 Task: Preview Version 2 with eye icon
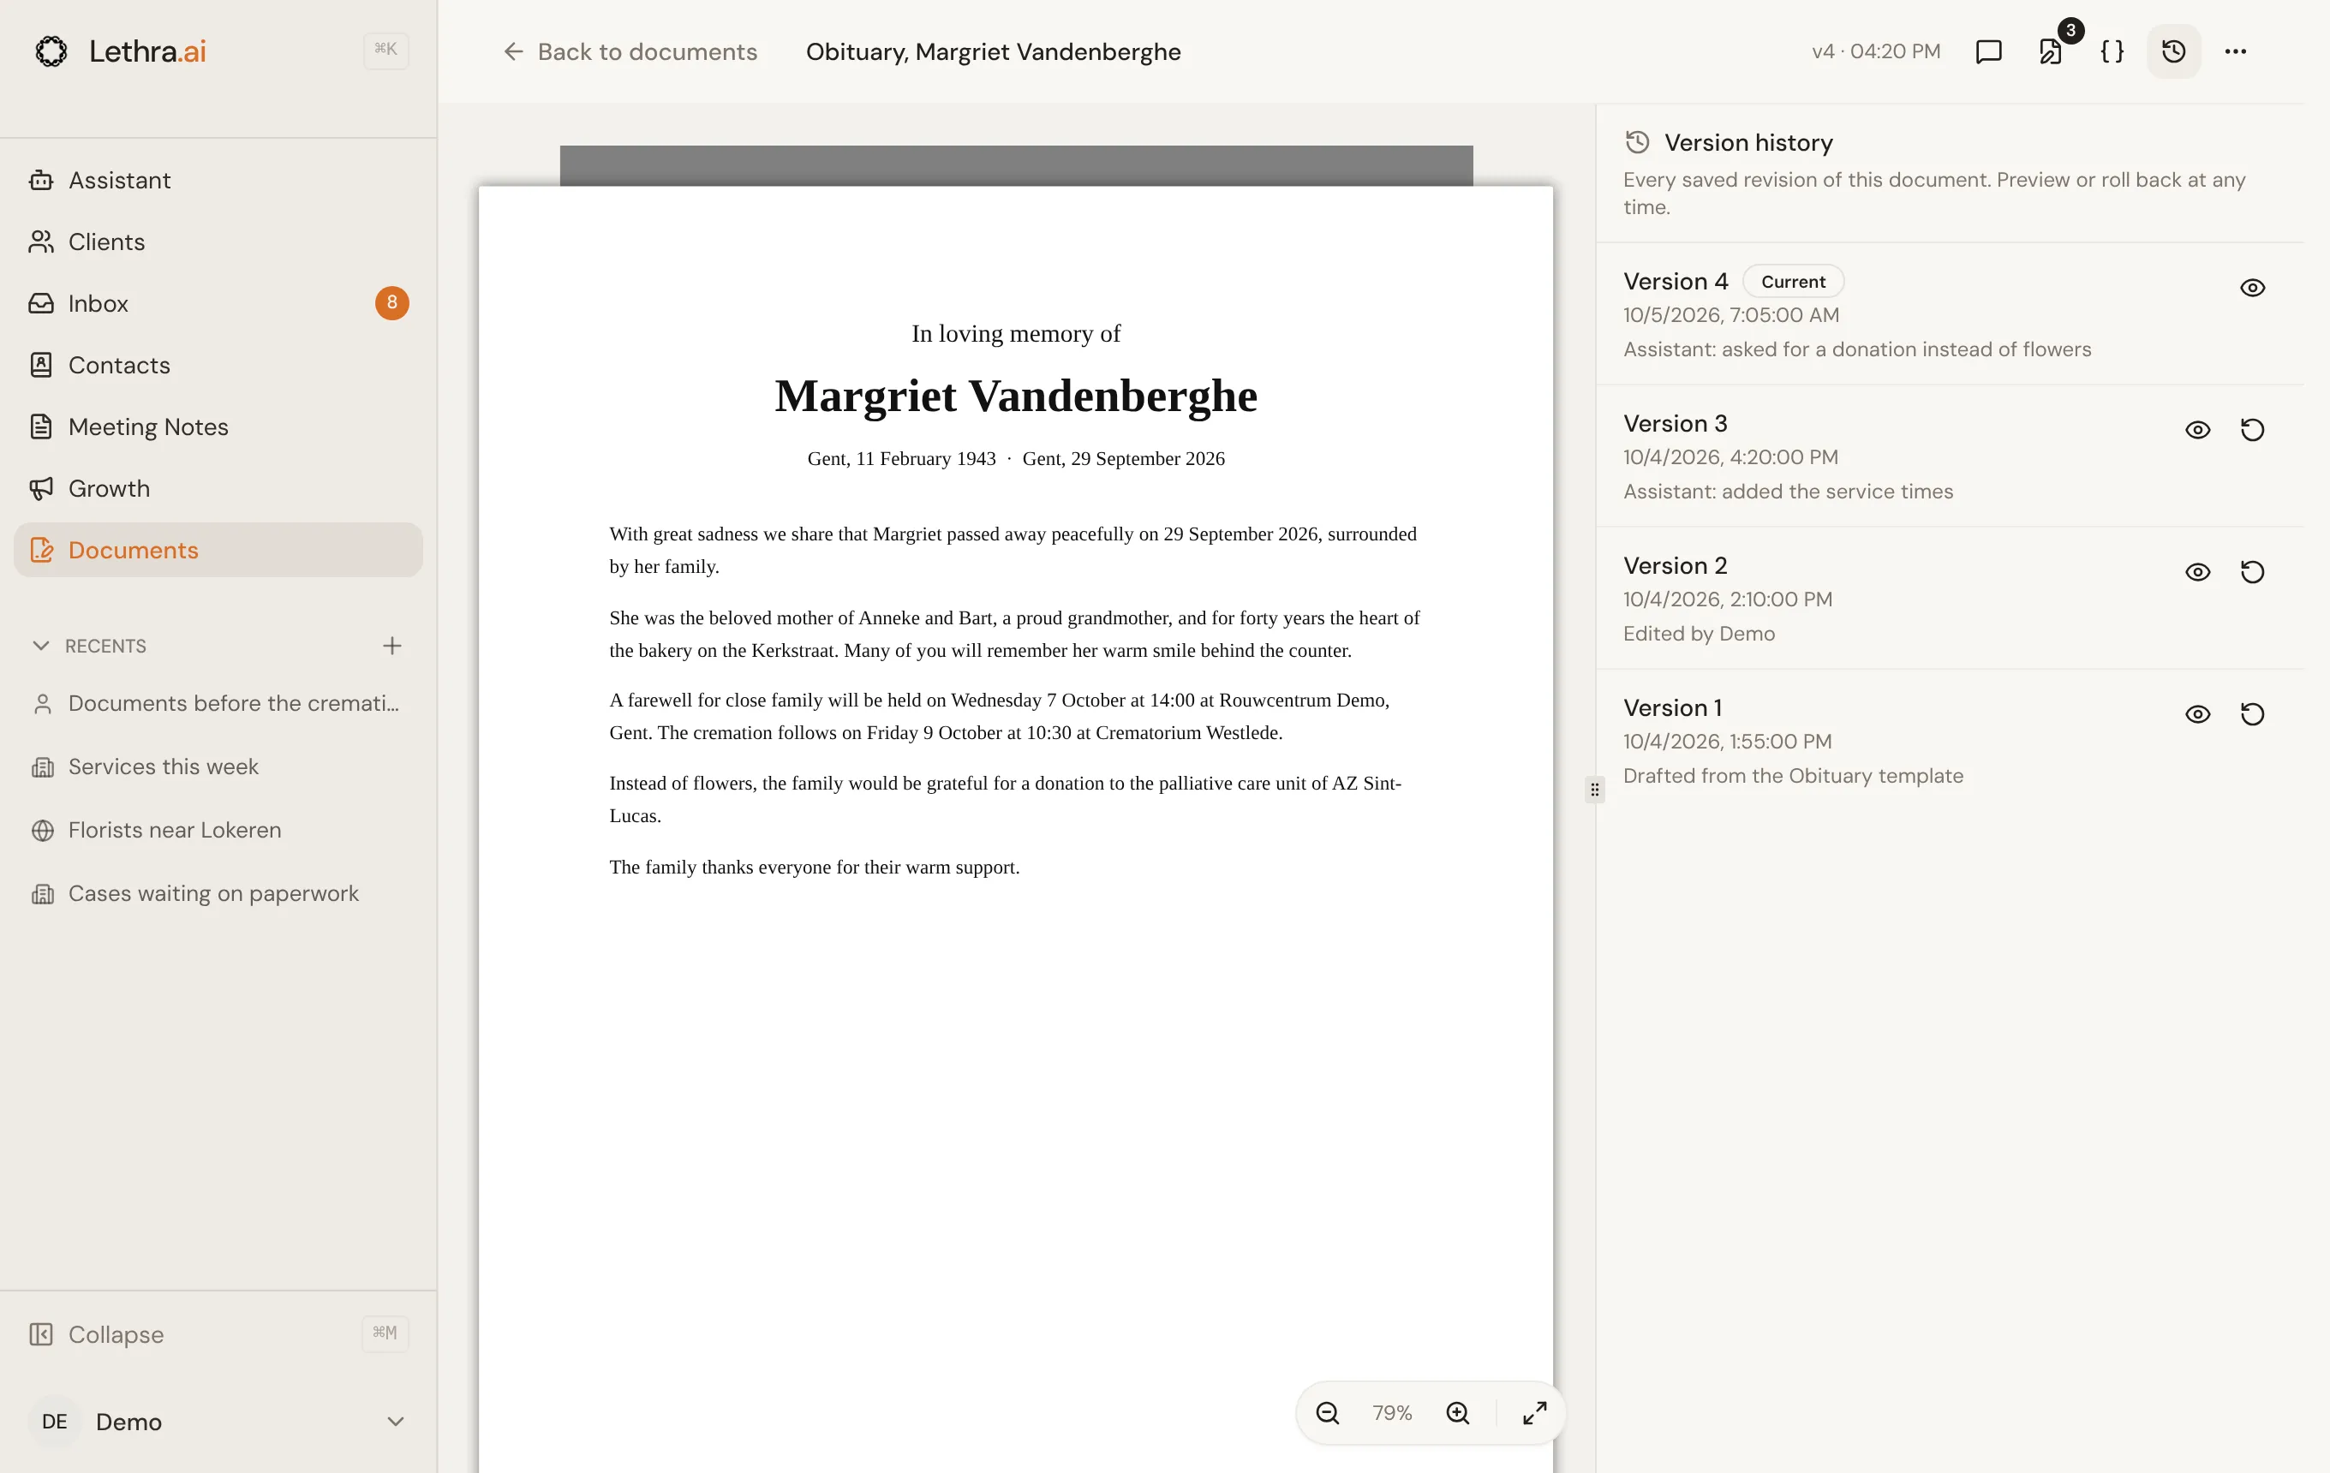(x=2197, y=573)
